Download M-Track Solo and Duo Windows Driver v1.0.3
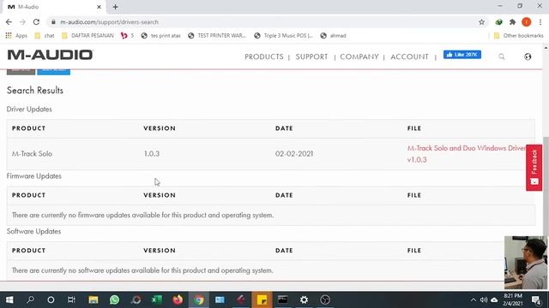 [x=467, y=154]
